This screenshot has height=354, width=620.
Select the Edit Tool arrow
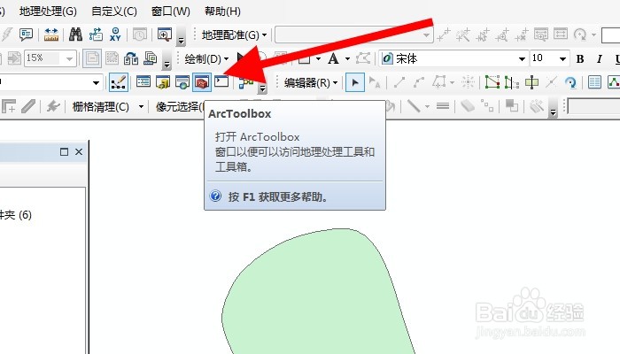click(354, 82)
